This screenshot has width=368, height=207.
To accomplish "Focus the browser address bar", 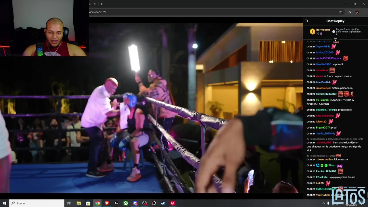I will [x=213, y=12].
